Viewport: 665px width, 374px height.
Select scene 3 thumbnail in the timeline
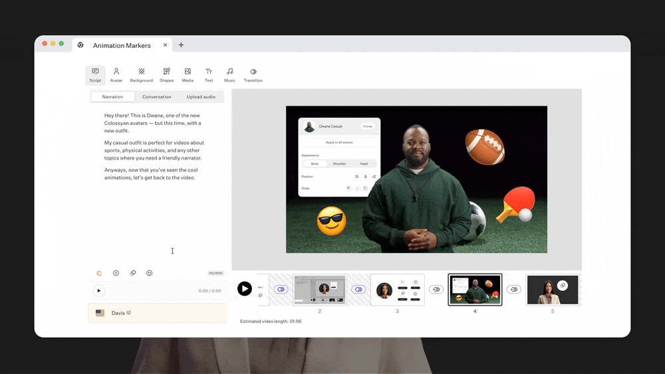pos(397,290)
